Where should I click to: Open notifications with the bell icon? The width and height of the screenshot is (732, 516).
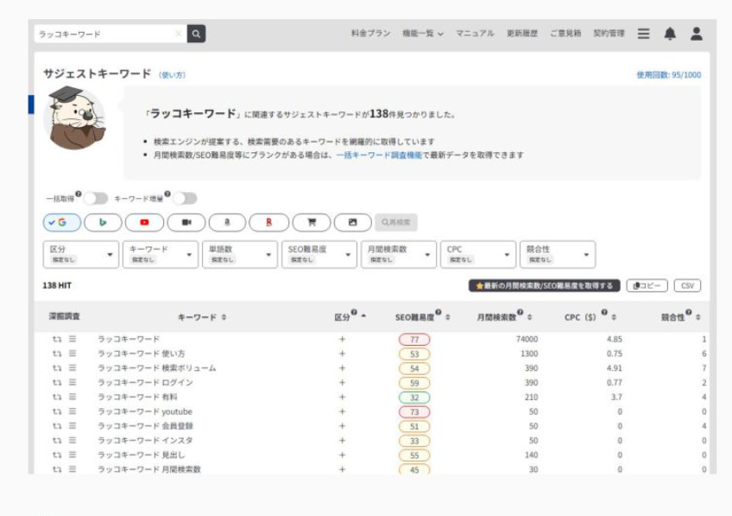click(670, 34)
